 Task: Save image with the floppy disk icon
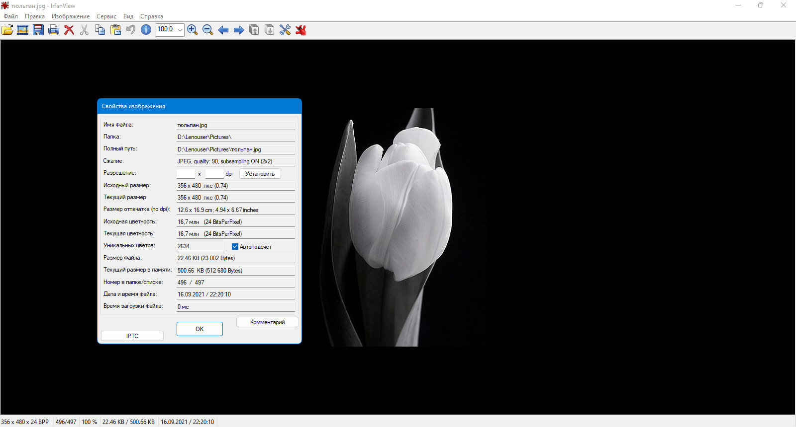coord(38,30)
